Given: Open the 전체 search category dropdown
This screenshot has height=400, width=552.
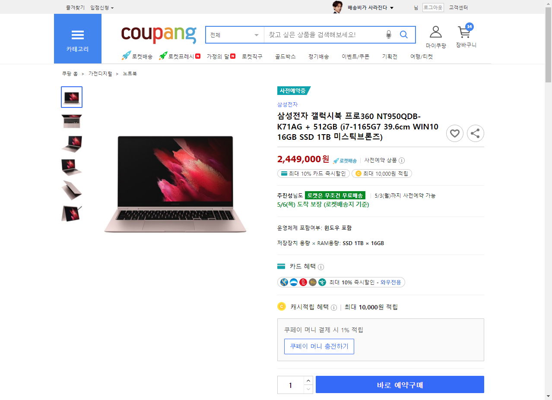Looking at the screenshot, I should (235, 35).
